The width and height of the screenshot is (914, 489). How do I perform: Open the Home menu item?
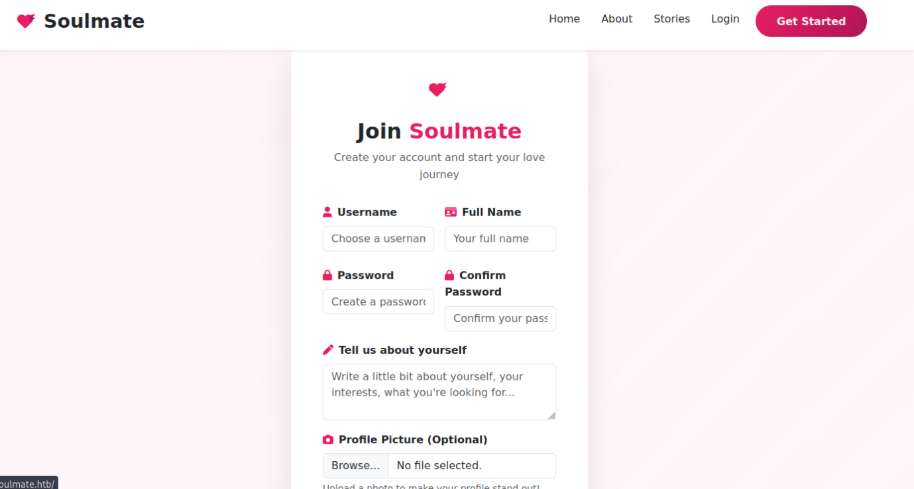[564, 19]
